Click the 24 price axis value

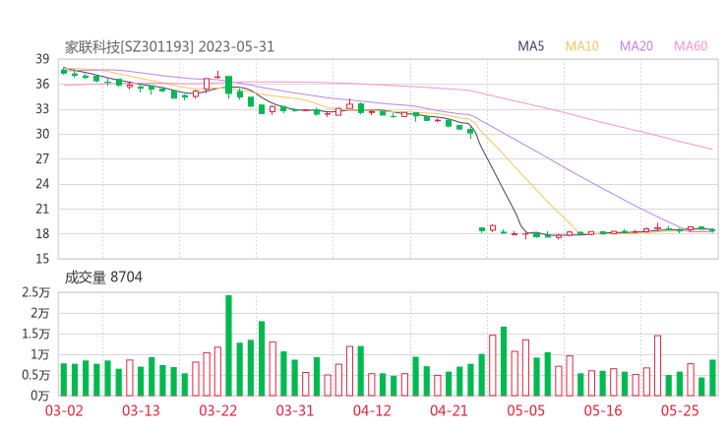42,184
